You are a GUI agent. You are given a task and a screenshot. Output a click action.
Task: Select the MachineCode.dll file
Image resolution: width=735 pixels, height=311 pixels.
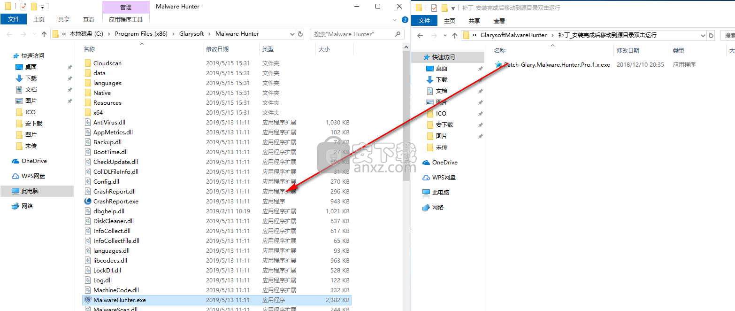116,290
